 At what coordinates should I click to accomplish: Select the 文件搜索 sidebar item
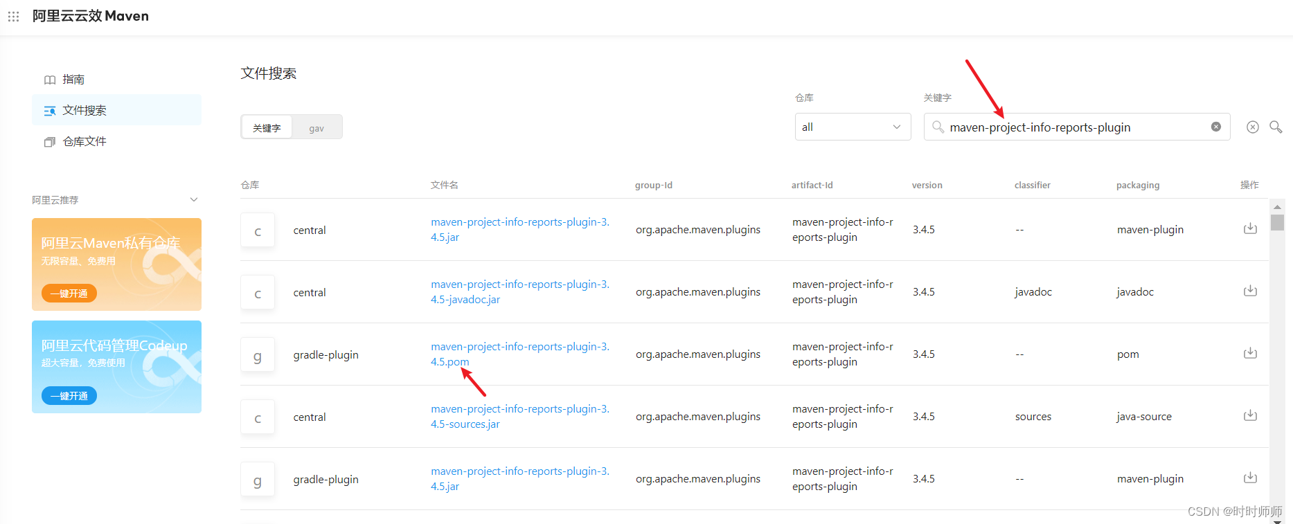click(116, 110)
